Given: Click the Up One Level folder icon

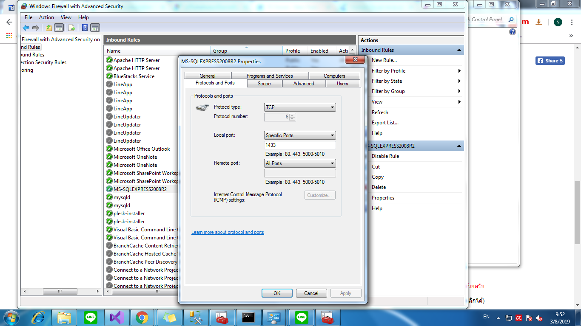Looking at the screenshot, I should tap(49, 28).
